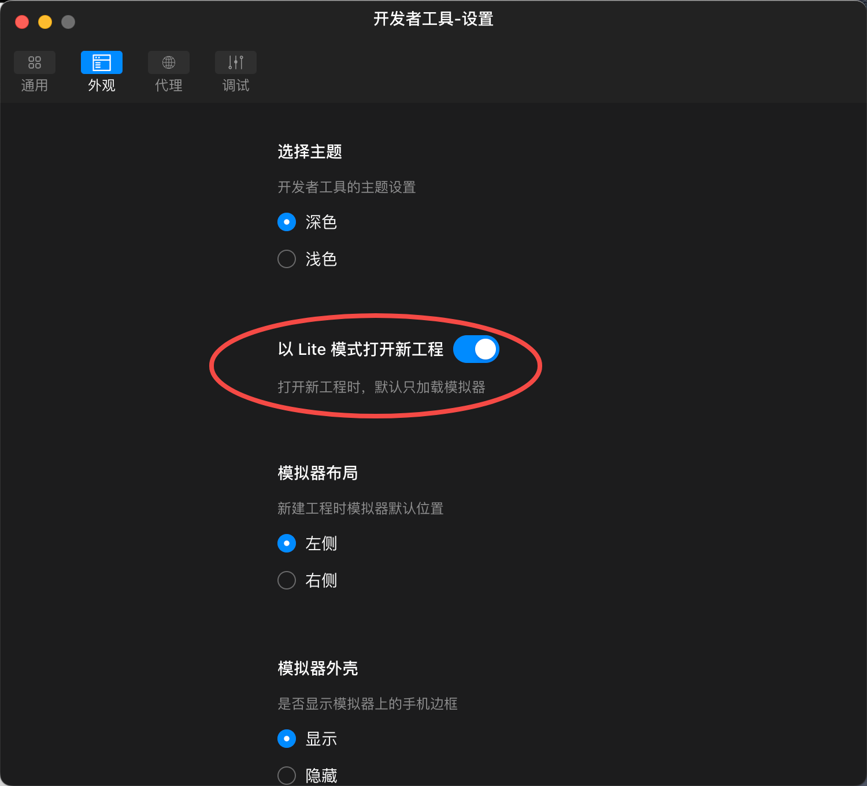Open the 代理 proxy globe icon

pyautogui.click(x=169, y=62)
